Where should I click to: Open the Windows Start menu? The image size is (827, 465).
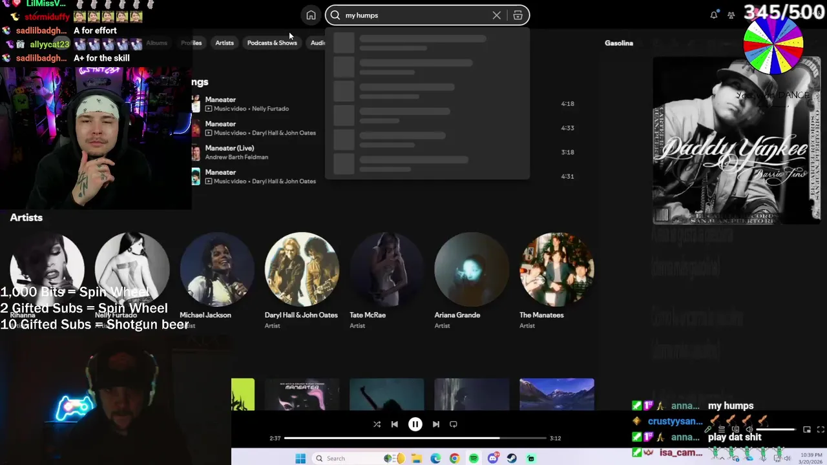click(x=300, y=459)
